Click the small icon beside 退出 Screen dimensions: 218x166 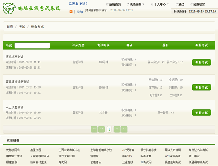pos(177,4)
